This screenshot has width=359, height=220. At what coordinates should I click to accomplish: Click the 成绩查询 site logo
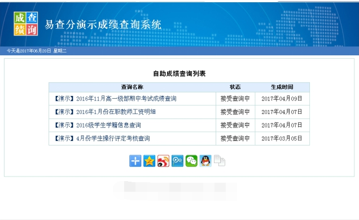[x=26, y=24]
